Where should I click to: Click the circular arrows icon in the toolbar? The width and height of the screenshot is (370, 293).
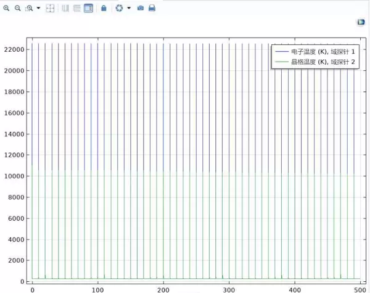(119, 9)
